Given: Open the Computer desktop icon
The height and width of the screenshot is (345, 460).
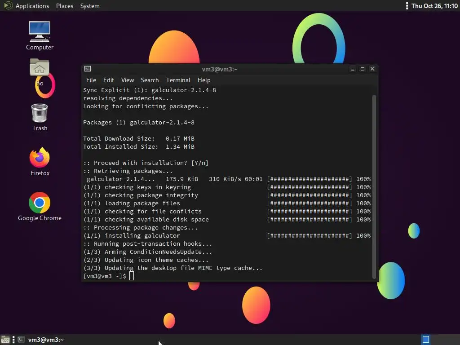Looking at the screenshot, I should click(x=40, y=35).
